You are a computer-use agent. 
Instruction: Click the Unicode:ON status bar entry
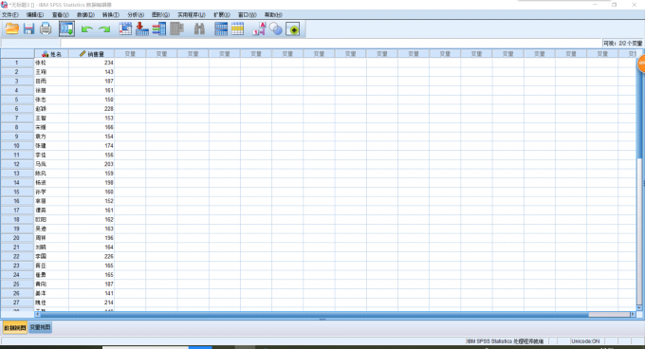coord(585,341)
